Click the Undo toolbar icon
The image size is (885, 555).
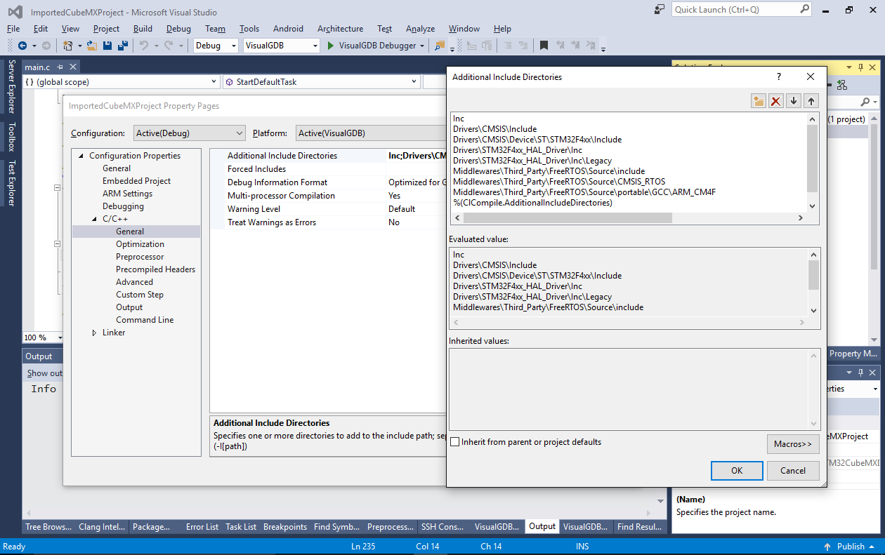[x=143, y=46]
